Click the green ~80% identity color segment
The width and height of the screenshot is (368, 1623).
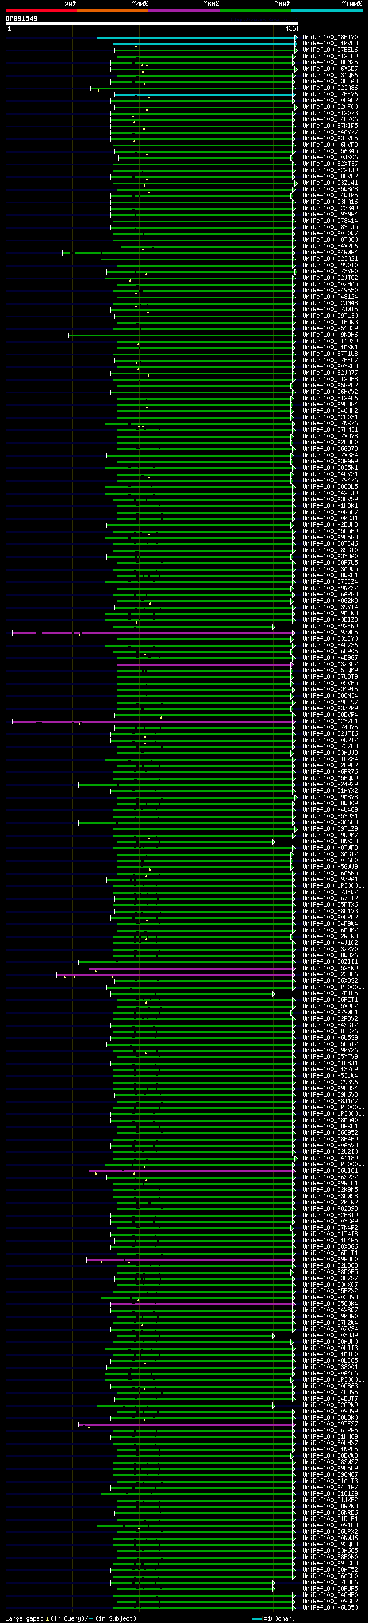coord(255,10)
